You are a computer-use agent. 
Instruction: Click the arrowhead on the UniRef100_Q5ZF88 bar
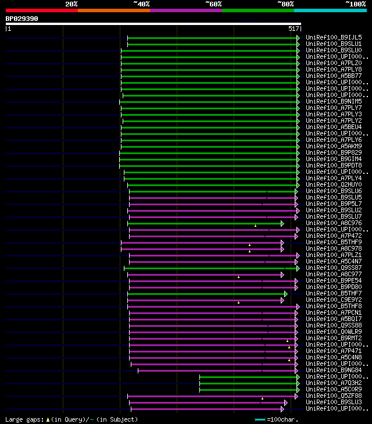[296, 397]
